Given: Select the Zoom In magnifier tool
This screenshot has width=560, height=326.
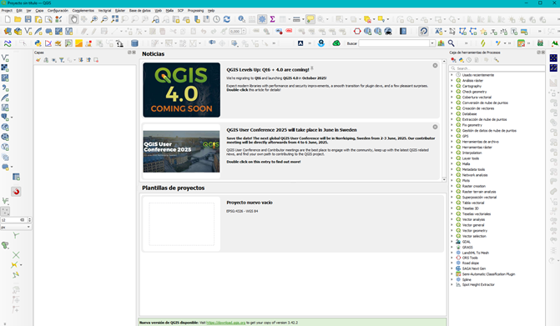Looking at the screenshot, I should (x=94, y=19).
